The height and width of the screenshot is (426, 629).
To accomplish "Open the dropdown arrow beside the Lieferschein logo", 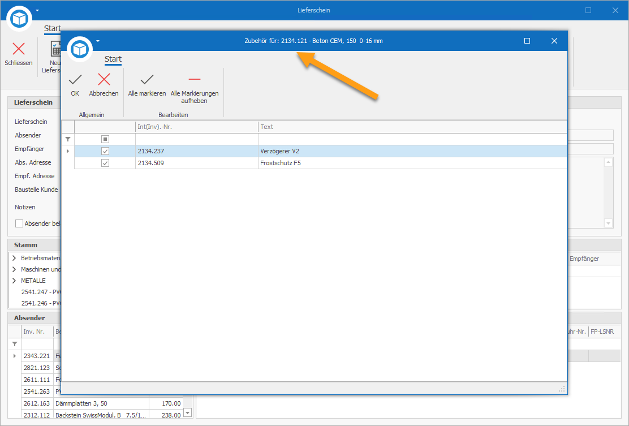I will point(37,10).
